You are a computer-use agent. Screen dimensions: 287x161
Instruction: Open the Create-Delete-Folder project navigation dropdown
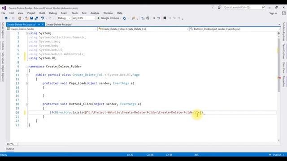coord(52,29)
